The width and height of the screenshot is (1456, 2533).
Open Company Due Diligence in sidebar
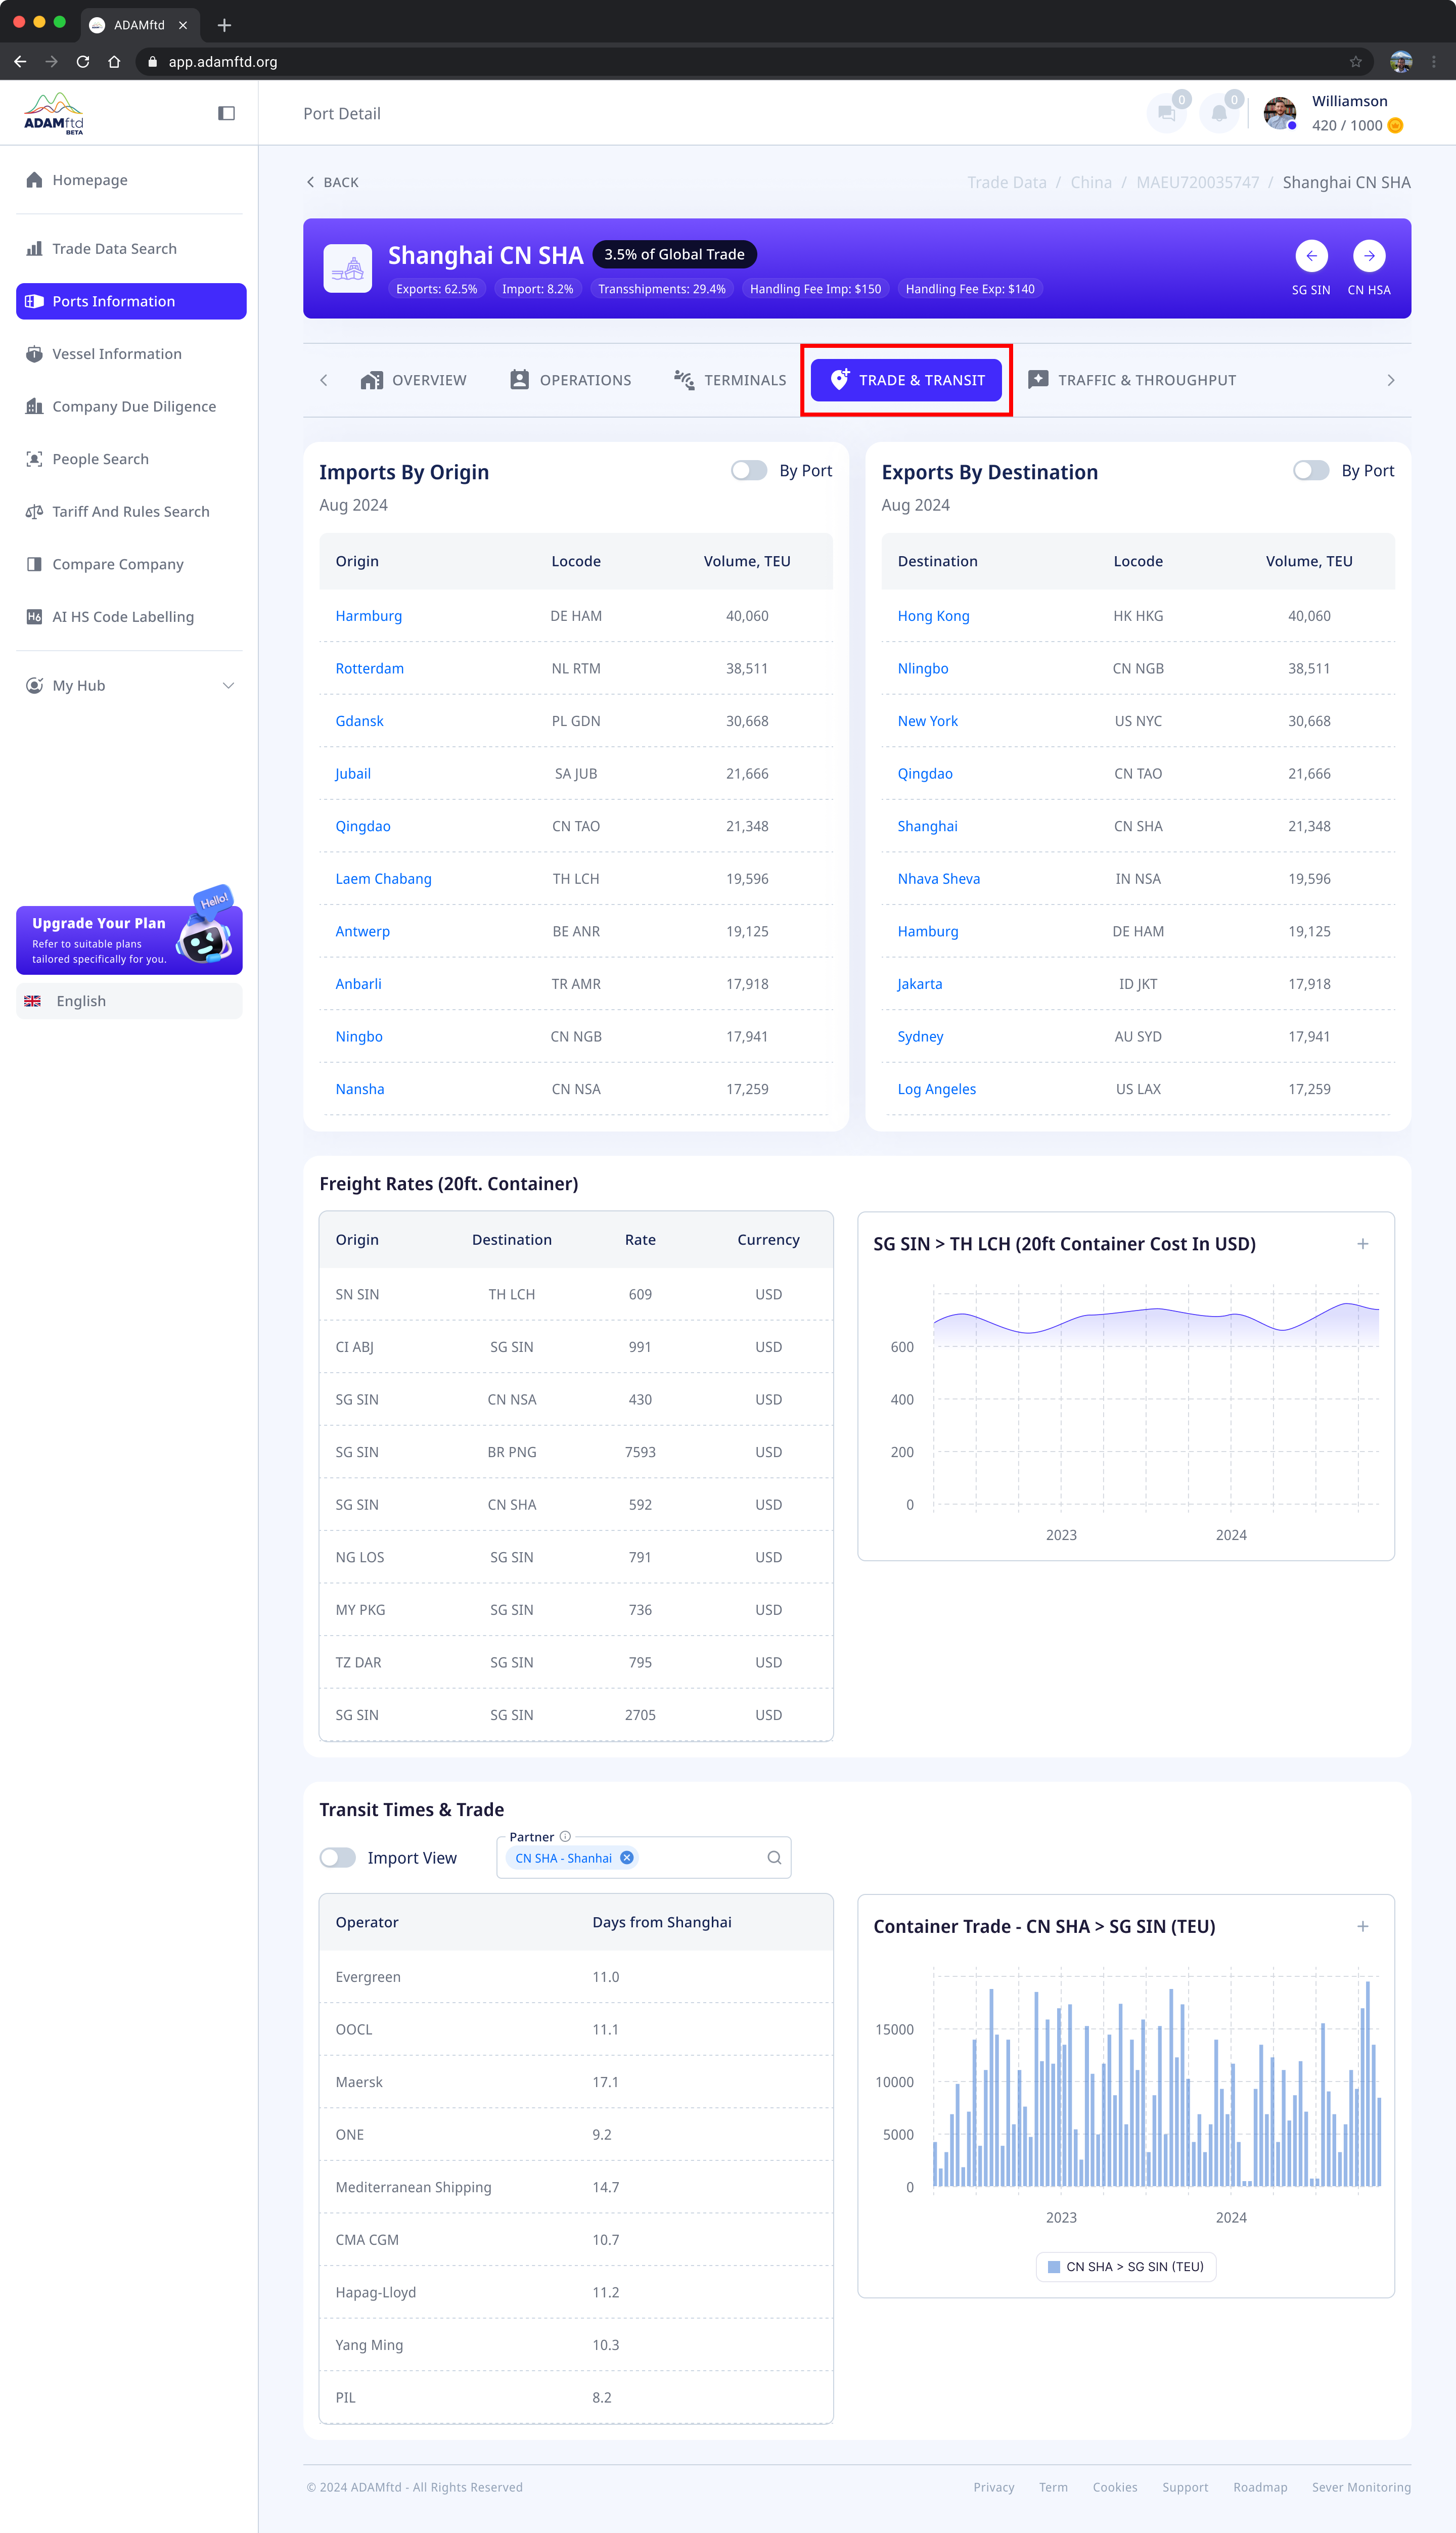coord(129,407)
